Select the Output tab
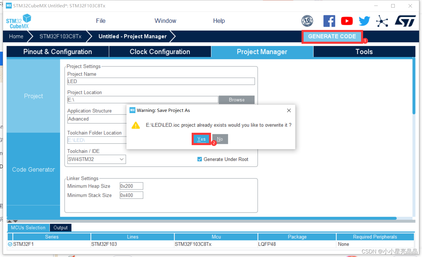Image resolution: width=422 pixels, height=257 pixels. [x=60, y=228]
